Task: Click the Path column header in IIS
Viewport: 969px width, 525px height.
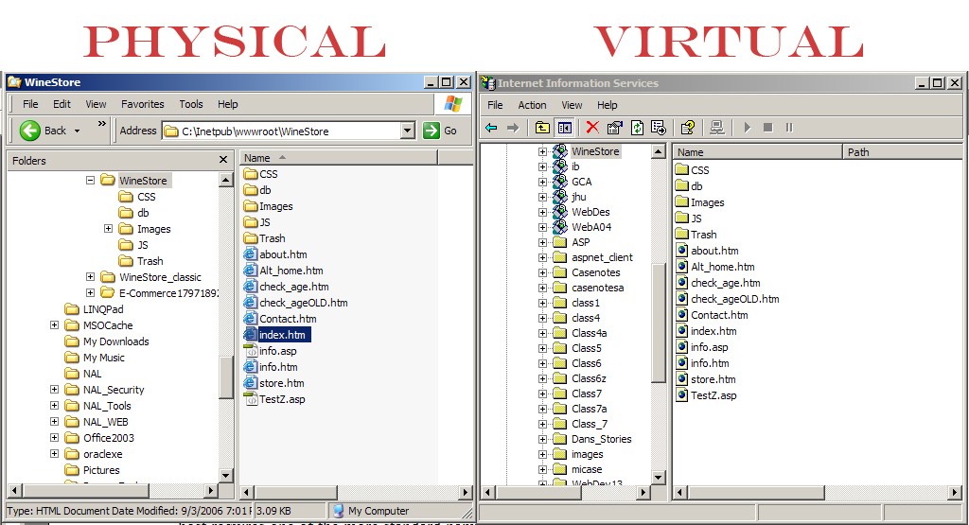Action: click(x=902, y=152)
